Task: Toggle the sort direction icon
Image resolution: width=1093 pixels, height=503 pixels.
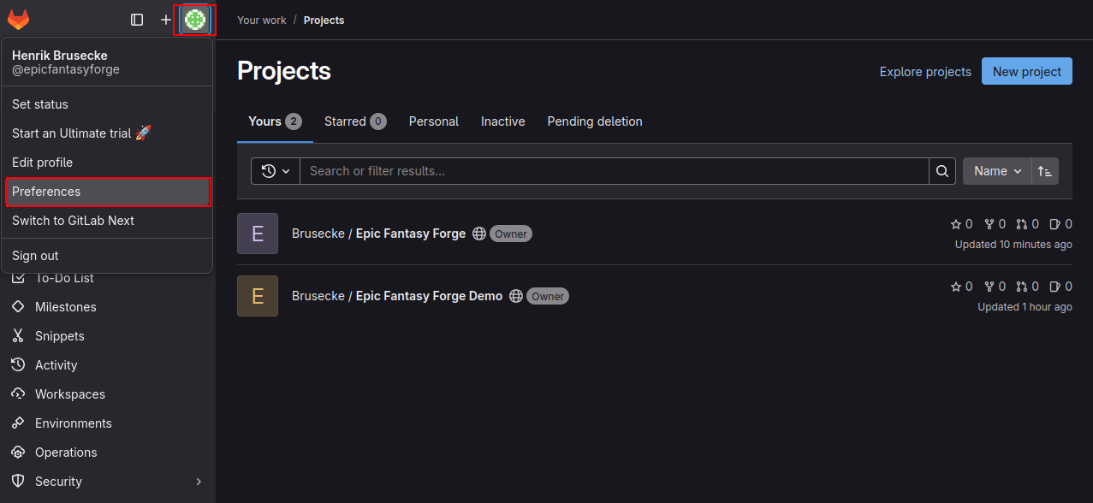Action: point(1045,171)
